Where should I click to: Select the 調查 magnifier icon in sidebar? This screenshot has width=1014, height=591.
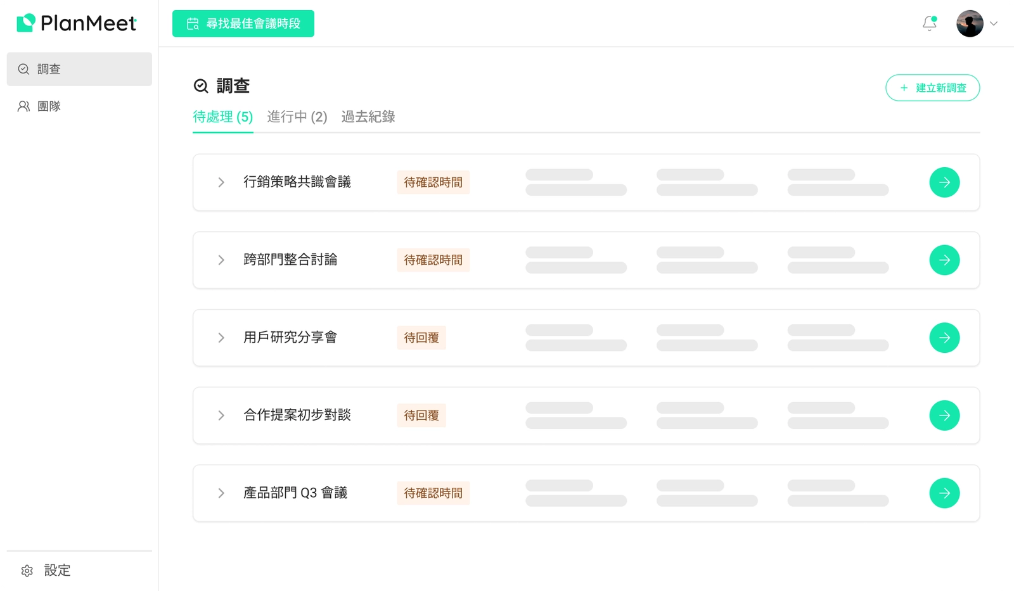(x=23, y=69)
